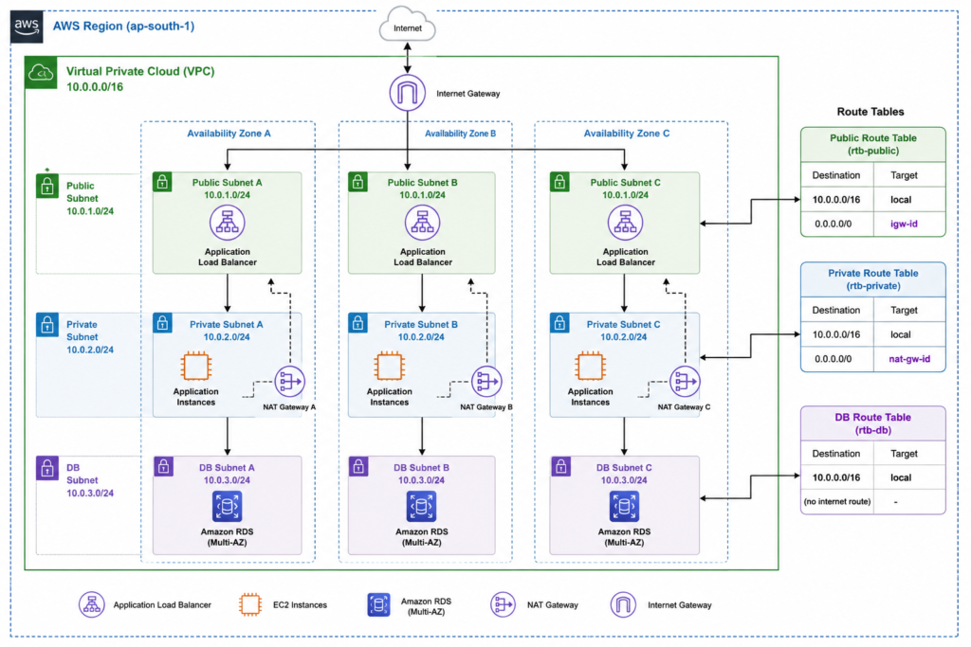971x647 pixels.
Task: Click 0.0.0.0/0 in the Public Route Table
Action: [x=833, y=224]
